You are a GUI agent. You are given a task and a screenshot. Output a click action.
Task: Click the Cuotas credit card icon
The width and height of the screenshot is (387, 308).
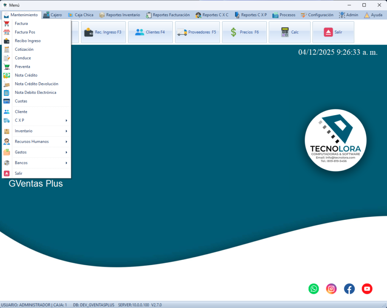7,101
